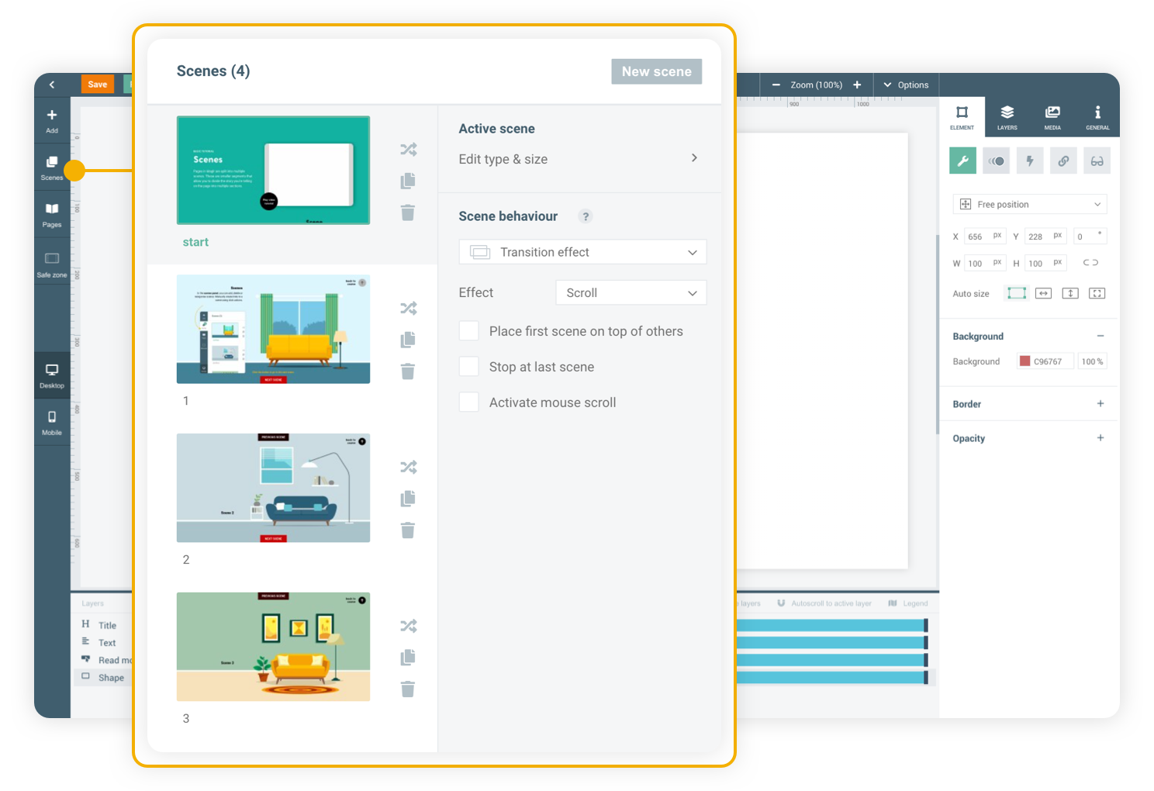Shuffle scene 2 with reorder icon
The width and height of the screenshot is (1154, 791).
coord(408,467)
